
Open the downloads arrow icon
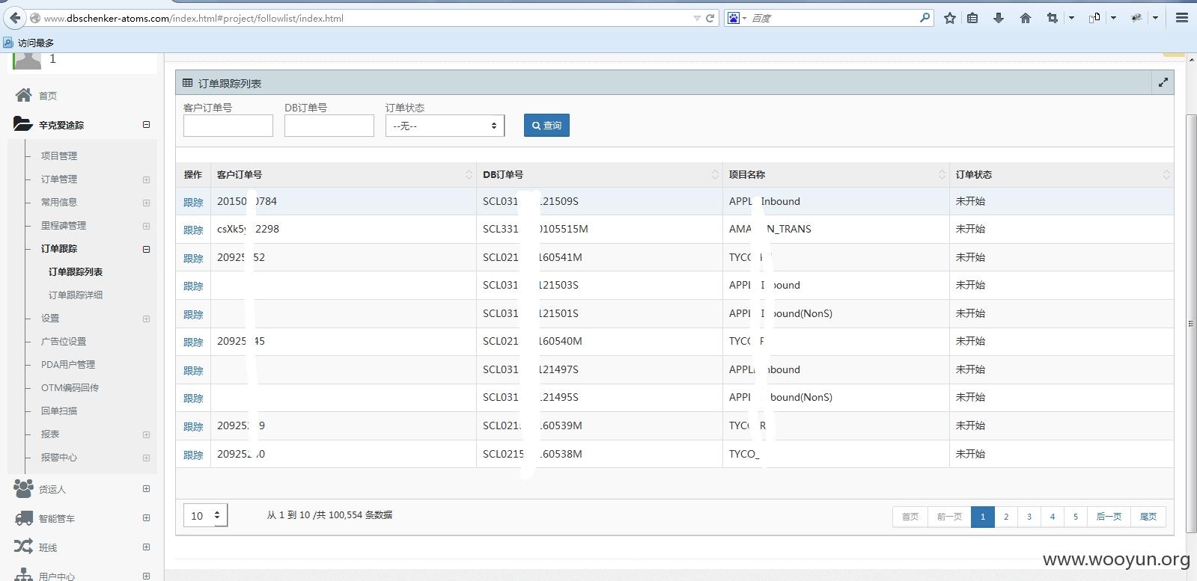tap(999, 18)
